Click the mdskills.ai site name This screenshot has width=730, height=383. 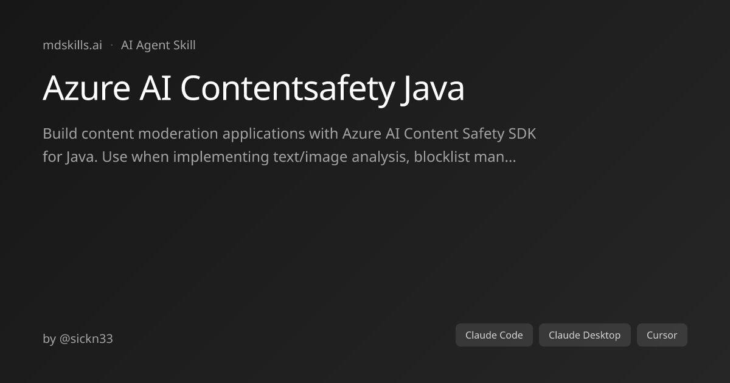[x=72, y=45]
